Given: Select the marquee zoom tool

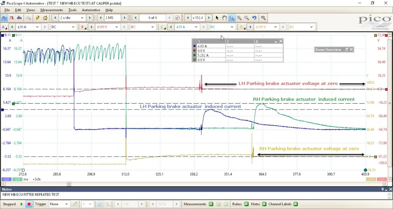Looking at the screenshot, I should coord(231,18).
